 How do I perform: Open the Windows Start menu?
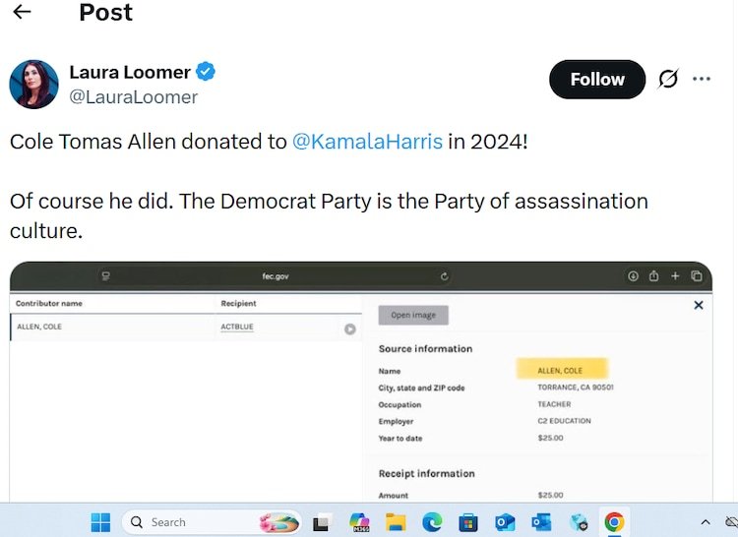coord(100,522)
